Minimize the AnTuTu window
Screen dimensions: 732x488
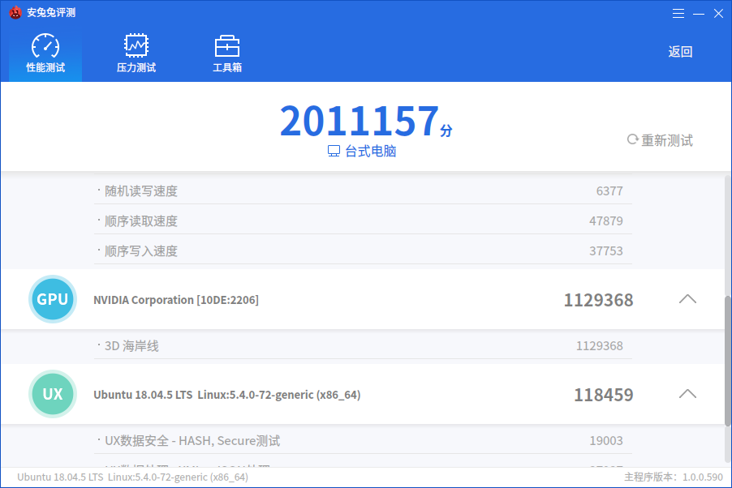click(x=699, y=14)
